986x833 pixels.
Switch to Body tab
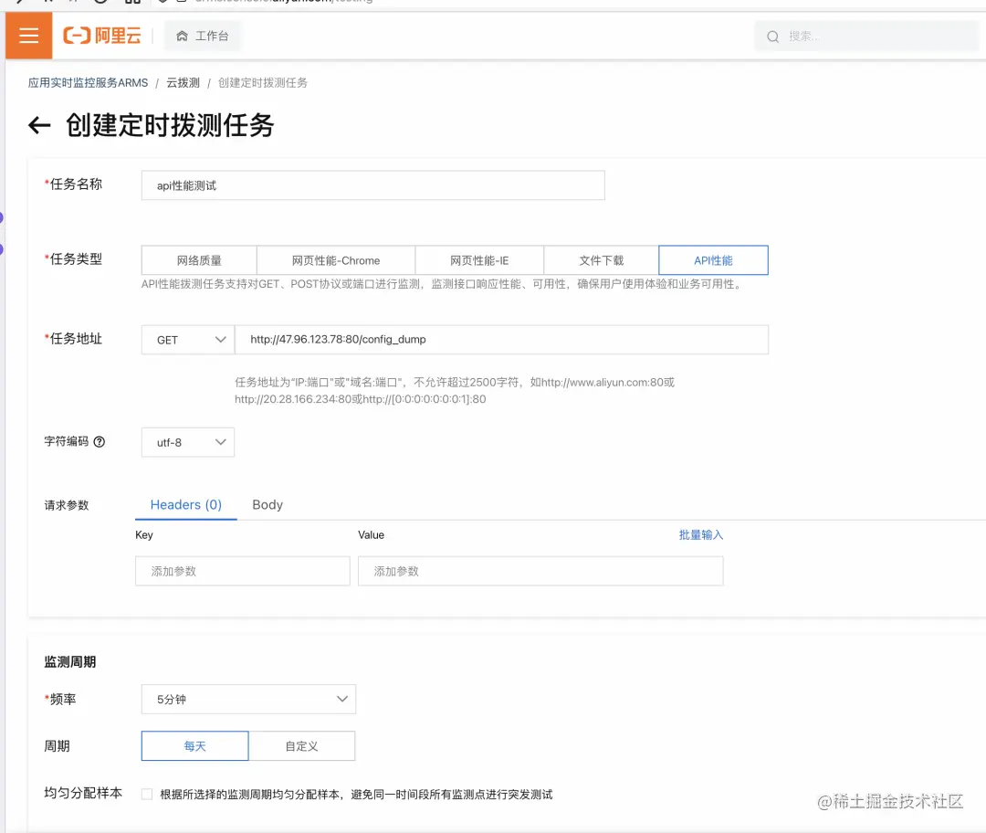pos(267,504)
